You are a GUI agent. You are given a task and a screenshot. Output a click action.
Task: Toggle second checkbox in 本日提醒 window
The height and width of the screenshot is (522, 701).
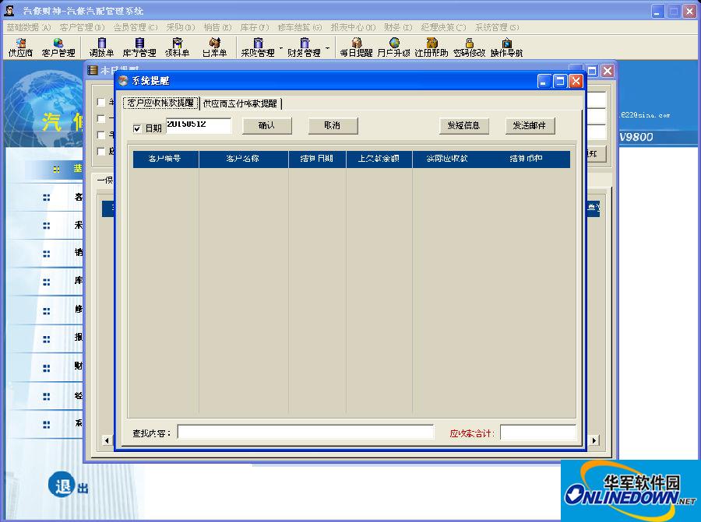[x=101, y=118]
